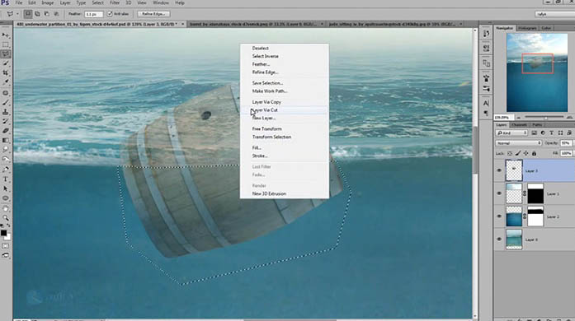Pick the Eraser tool
This screenshot has height=321, width=575.
pyautogui.click(x=6, y=131)
